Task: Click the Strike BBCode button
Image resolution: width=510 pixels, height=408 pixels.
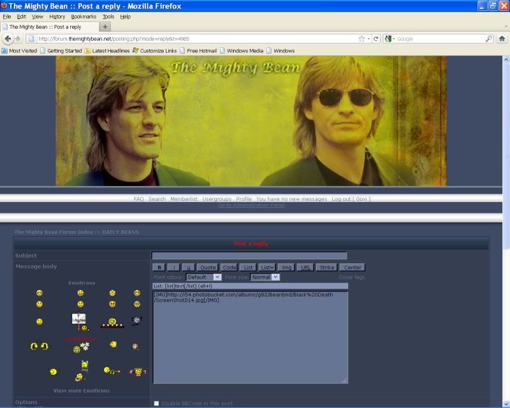Action: [326, 268]
